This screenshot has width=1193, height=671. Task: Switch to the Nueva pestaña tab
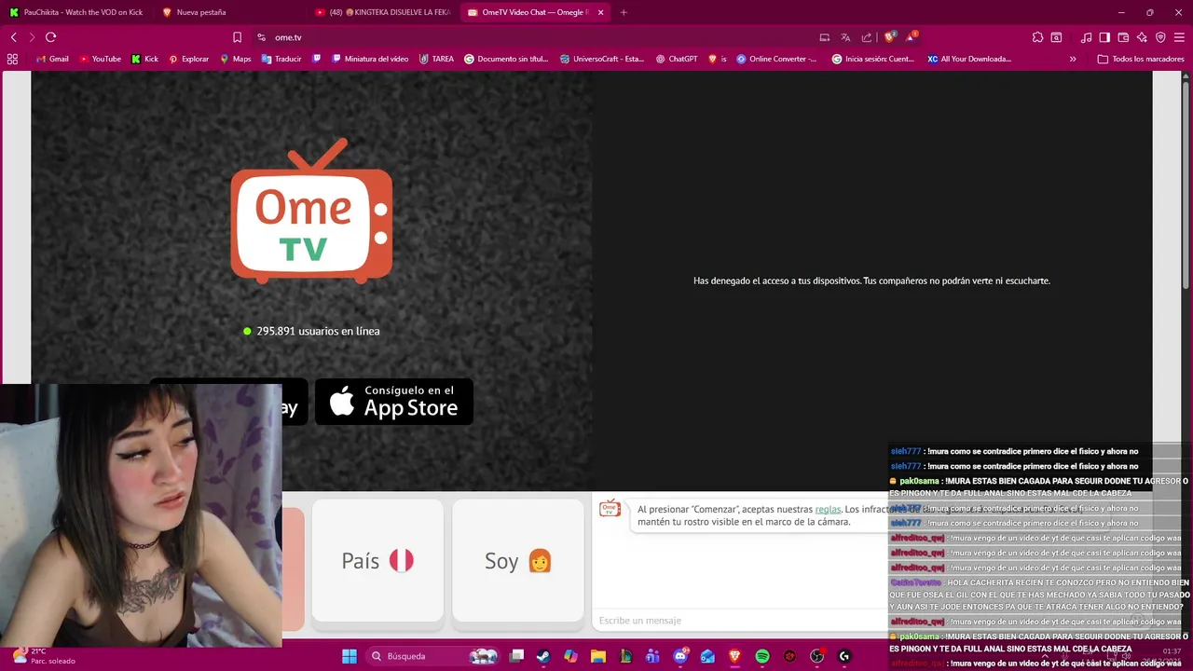tap(228, 12)
